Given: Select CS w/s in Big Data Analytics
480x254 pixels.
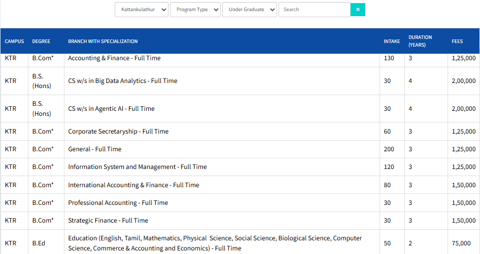Looking at the screenshot, I should click(x=123, y=81).
